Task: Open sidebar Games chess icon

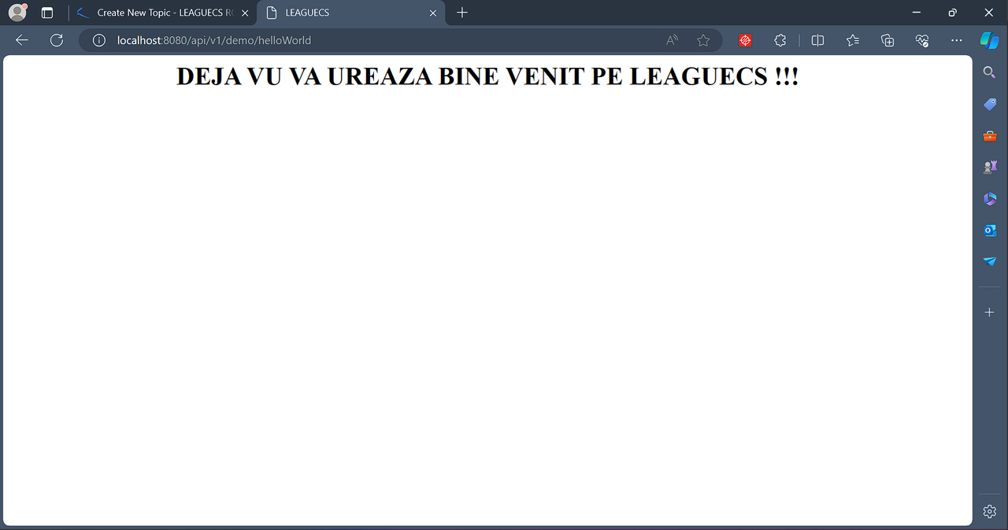Action: point(990,167)
